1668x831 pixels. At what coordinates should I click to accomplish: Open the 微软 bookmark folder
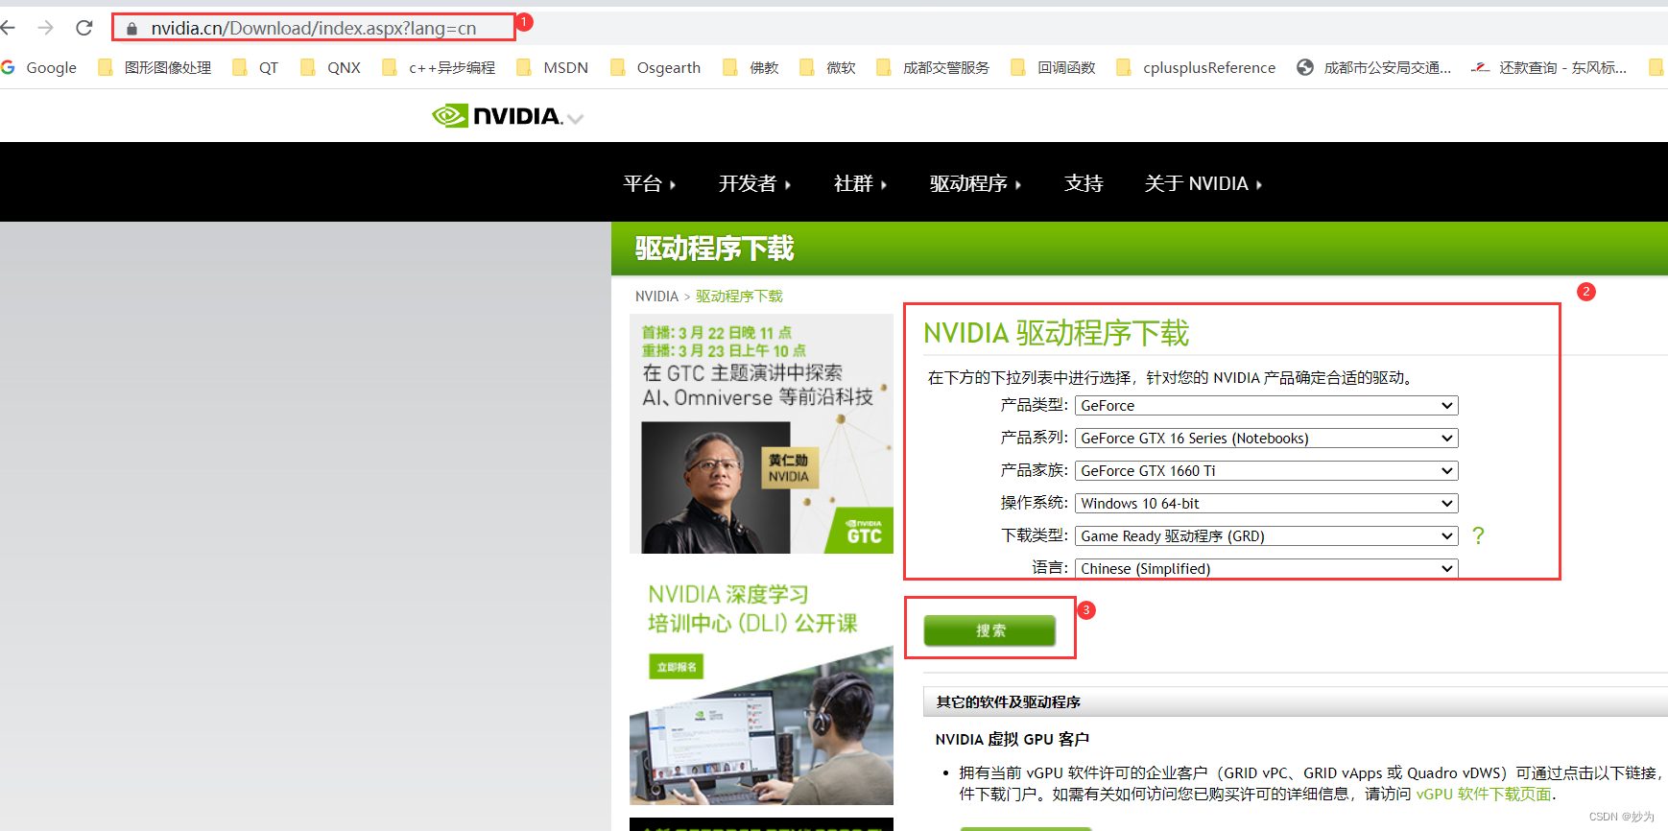[827, 67]
